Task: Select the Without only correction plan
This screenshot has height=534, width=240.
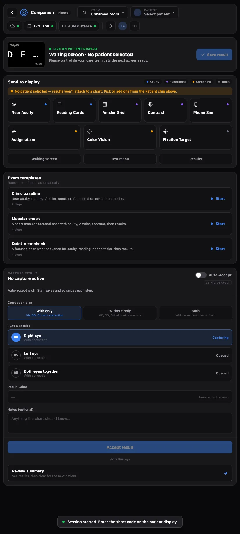Action: click(x=120, y=313)
